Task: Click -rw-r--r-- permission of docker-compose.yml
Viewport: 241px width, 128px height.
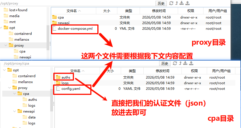Action: pos(188,28)
